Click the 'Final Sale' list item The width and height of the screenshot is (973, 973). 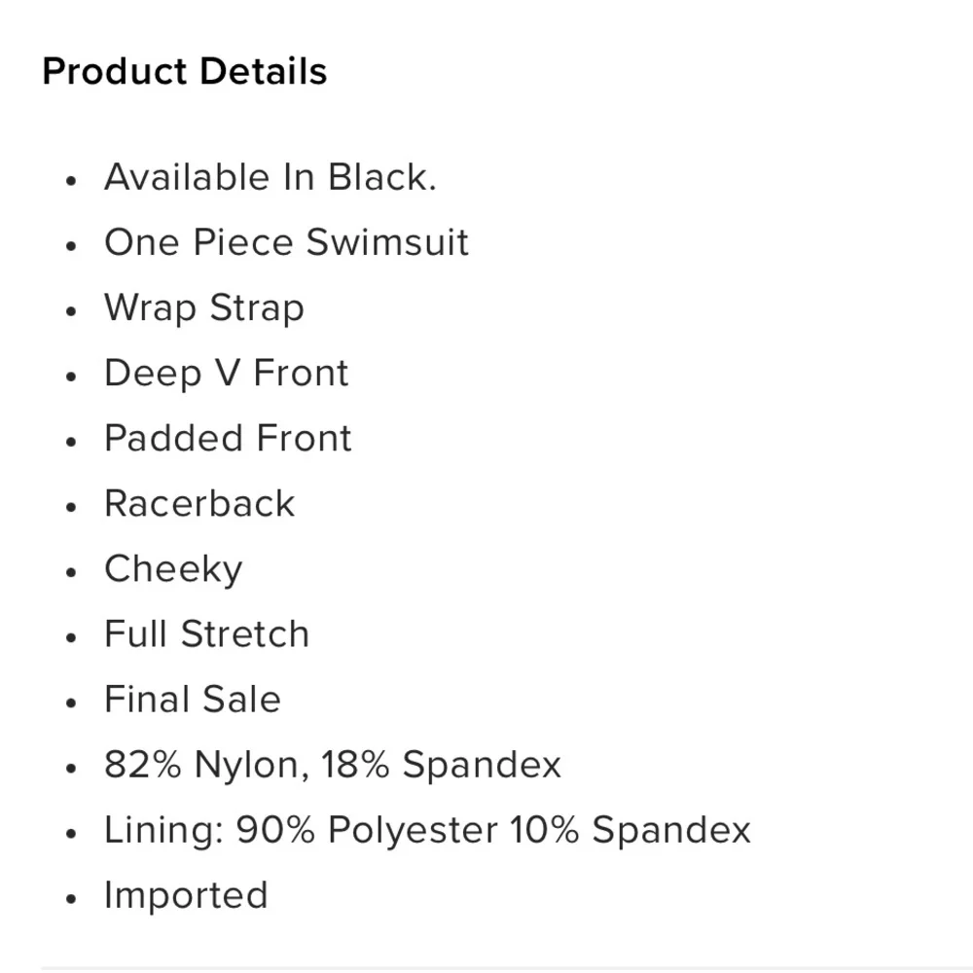[192, 700]
